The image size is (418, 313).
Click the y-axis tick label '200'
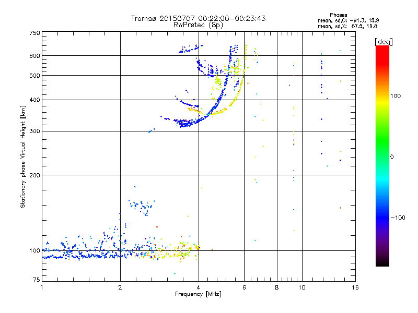pyautogui.click(x=34, y=175)
